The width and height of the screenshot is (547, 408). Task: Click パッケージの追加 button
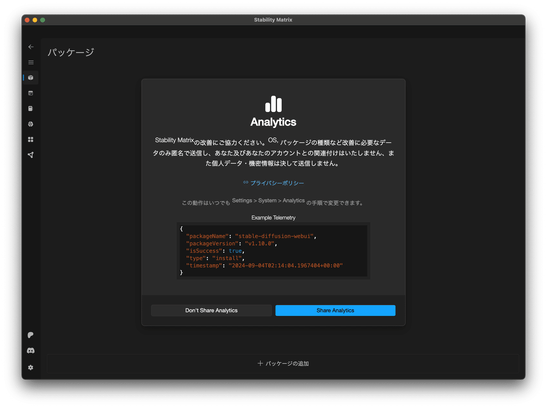(283, 363)
